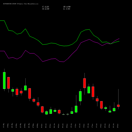Viewport: 132px width, 132px height.
Task: Click the green candle for 12 Jun
Action: point(80,96)
